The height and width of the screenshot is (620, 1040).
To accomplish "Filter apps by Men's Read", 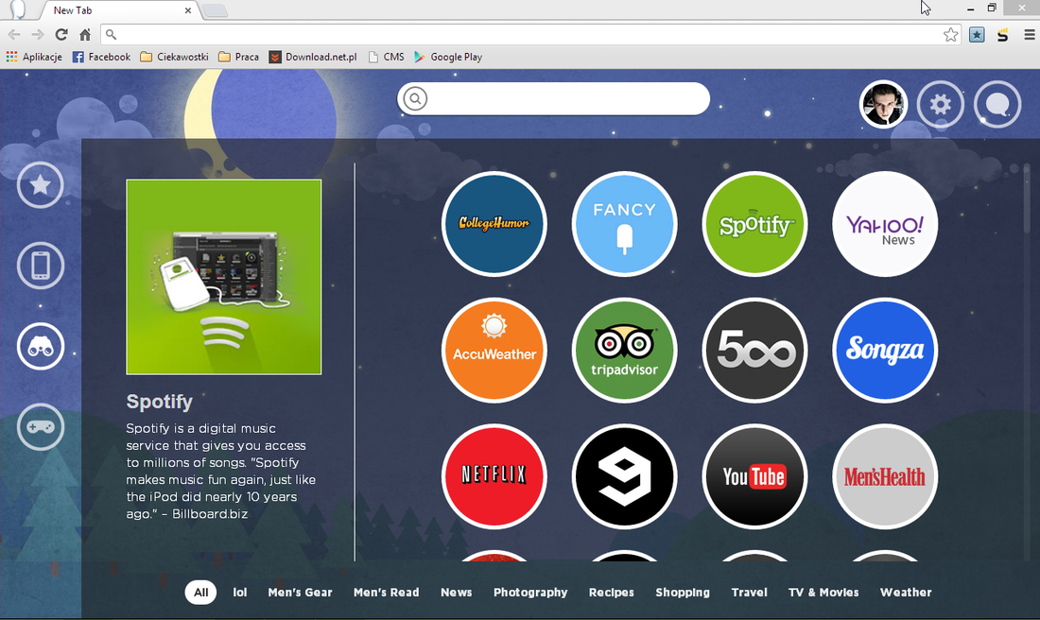I will 386,593.
